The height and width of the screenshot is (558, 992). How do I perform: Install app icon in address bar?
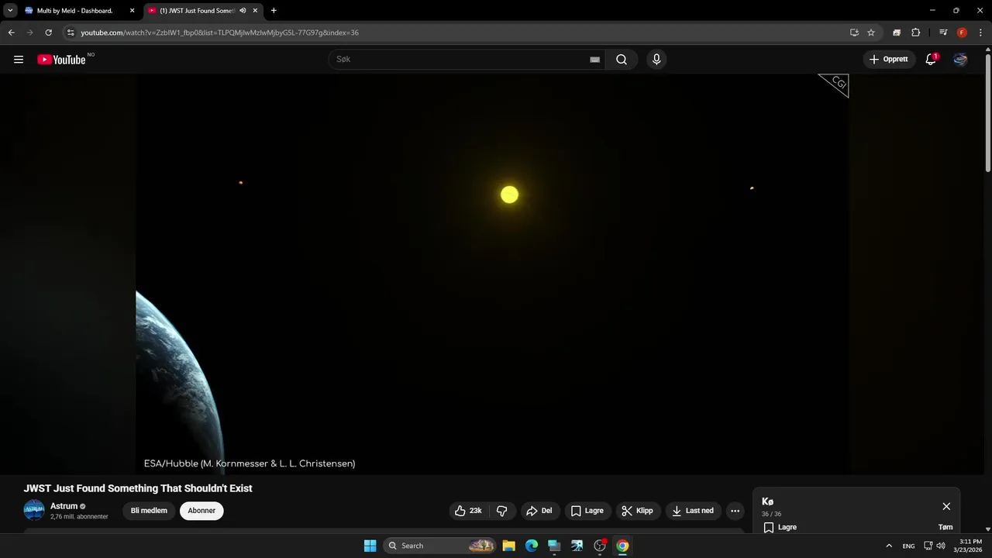click(854, 33)
